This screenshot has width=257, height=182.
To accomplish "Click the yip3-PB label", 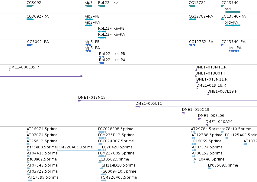I will tap(92, 42).
